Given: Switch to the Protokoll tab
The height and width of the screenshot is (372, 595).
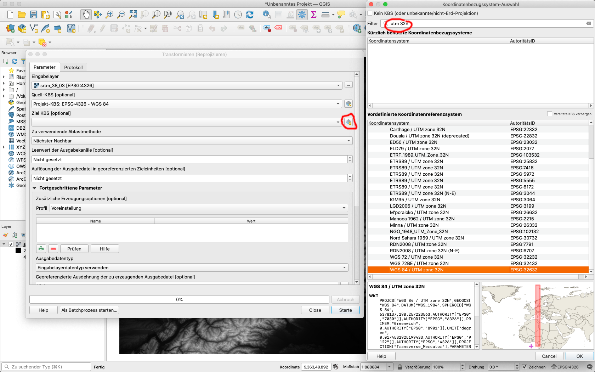Looking at the screenshot, I should click(73, 67).
